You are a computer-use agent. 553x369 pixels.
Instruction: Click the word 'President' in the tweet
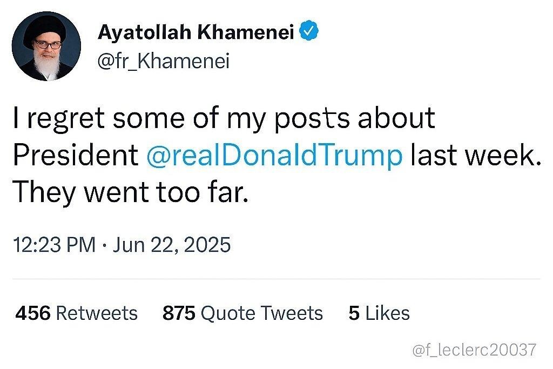pyautogui.click(x=76, y=156)
